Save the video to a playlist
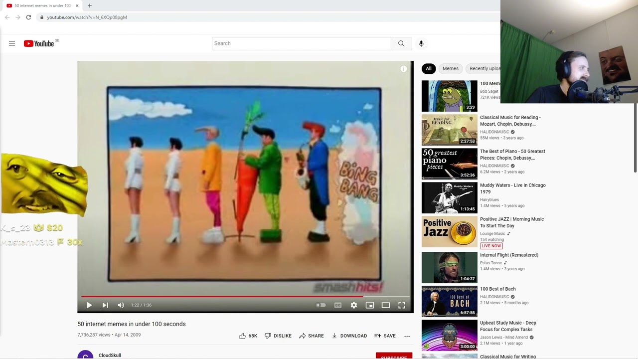 click(x=385, y=336)
